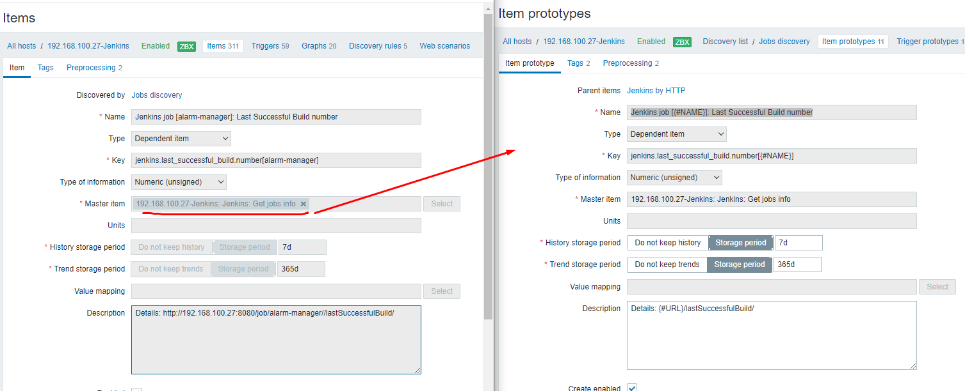Open Trigger prototypes link
The image size is (965, 391).
pyautogui.click(x=930, y=42)
